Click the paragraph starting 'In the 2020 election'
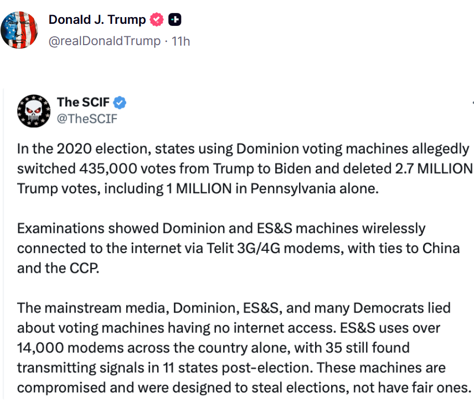474x408 pixels. pyautogui.click(x=244, y=168)
